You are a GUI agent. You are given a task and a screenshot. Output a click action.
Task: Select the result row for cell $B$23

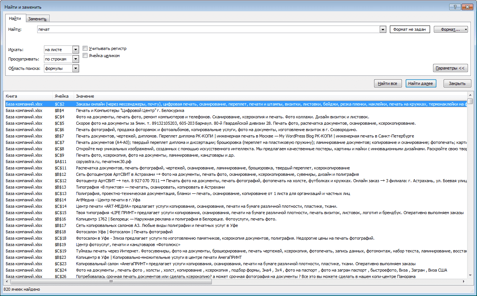235,257
